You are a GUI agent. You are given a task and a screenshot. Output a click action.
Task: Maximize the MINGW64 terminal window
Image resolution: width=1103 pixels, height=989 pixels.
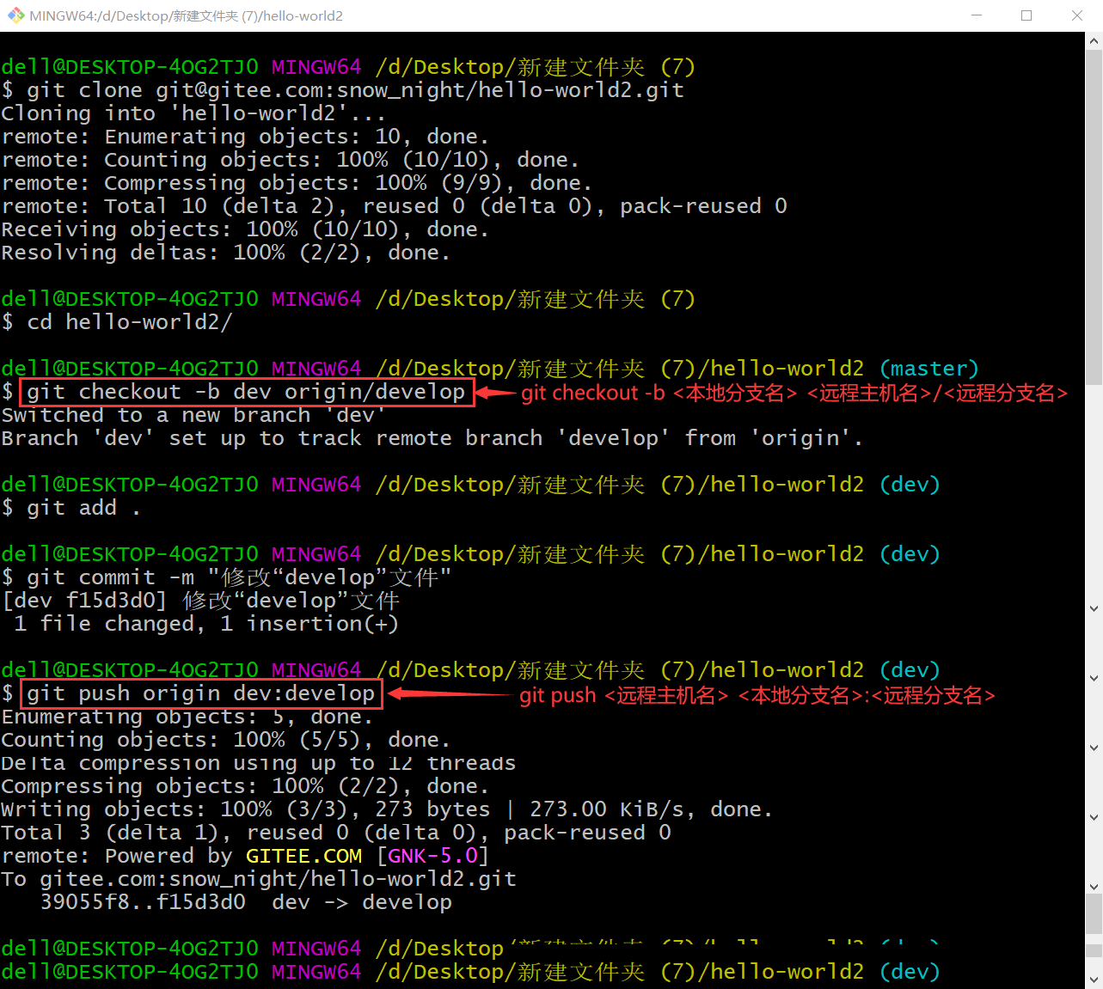tap(1026, 15)
